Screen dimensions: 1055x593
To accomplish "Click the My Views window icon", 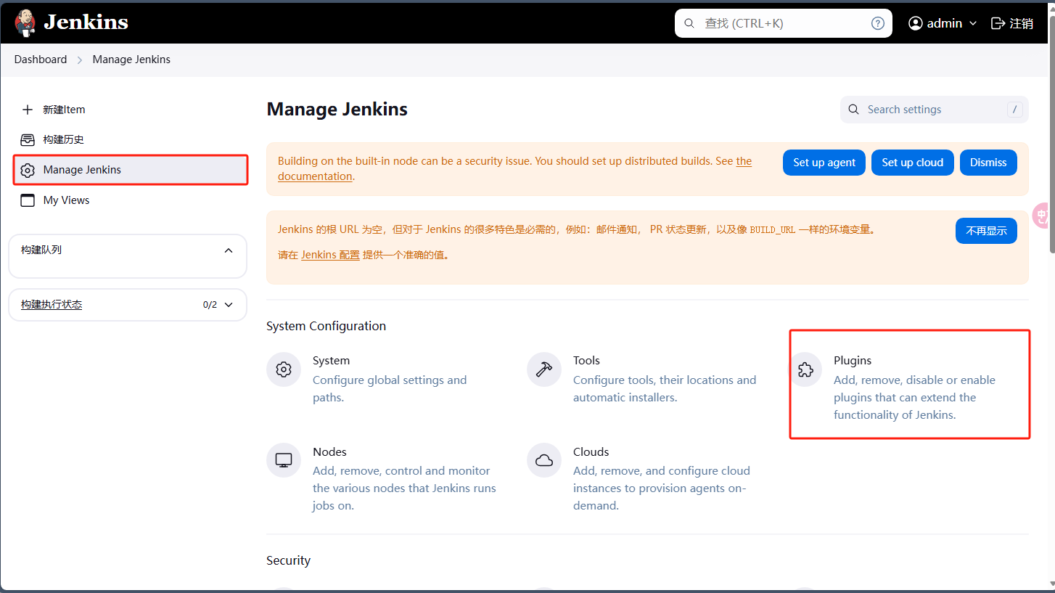I will [28, 200].
